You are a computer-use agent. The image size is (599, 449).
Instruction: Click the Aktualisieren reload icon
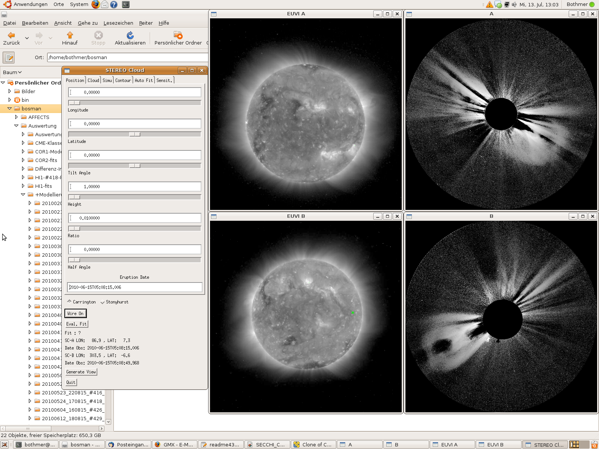130,35
